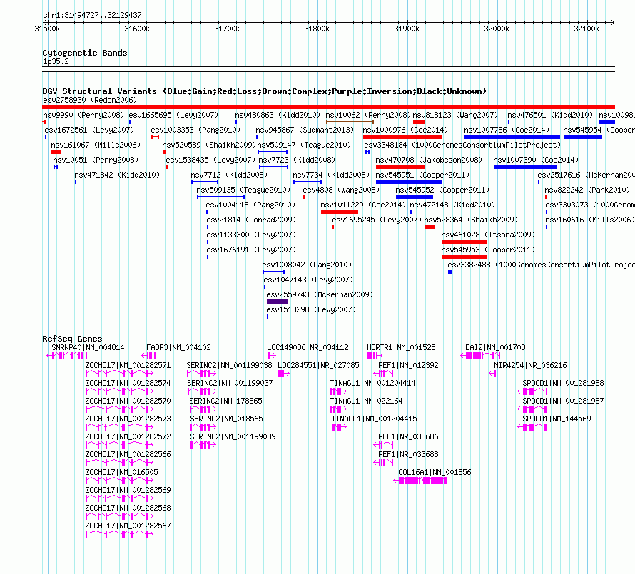Click the nsv509147 (Teague2010) blue span
Screen dimensions: 635x574
click(273, 152)
